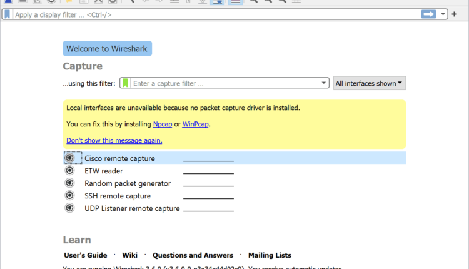Click the Welcome to Wireshark banner
This screenshot has width=469, height=269.
(x=107, y=48)
